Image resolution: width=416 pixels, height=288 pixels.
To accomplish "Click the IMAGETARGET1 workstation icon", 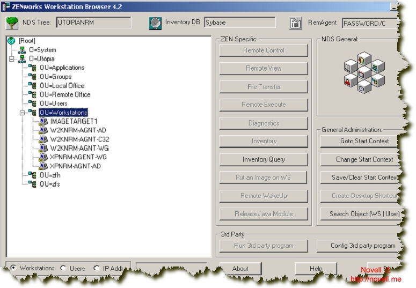I will [x=43, y=121].
